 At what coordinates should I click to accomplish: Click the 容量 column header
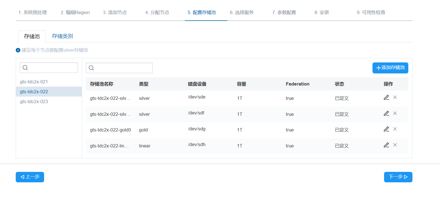[x=242, y=84]
